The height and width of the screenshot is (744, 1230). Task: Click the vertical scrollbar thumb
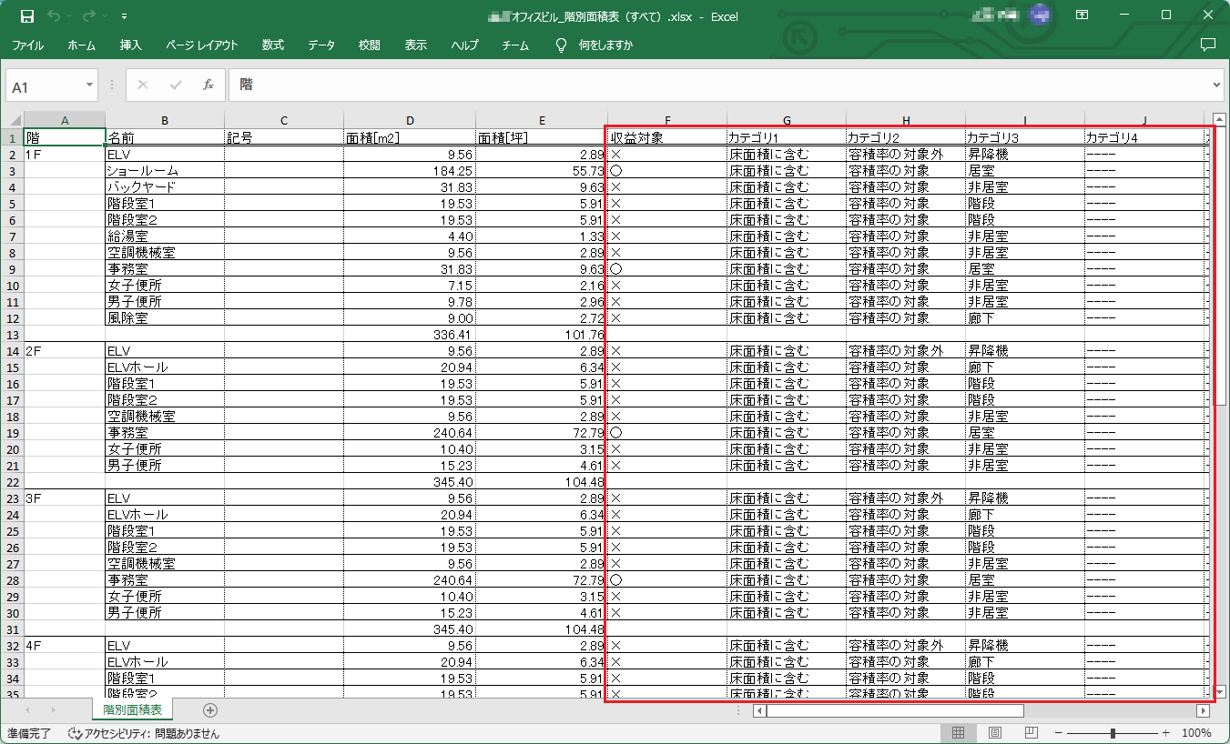pyautogui.click(x=1221, y=267)
